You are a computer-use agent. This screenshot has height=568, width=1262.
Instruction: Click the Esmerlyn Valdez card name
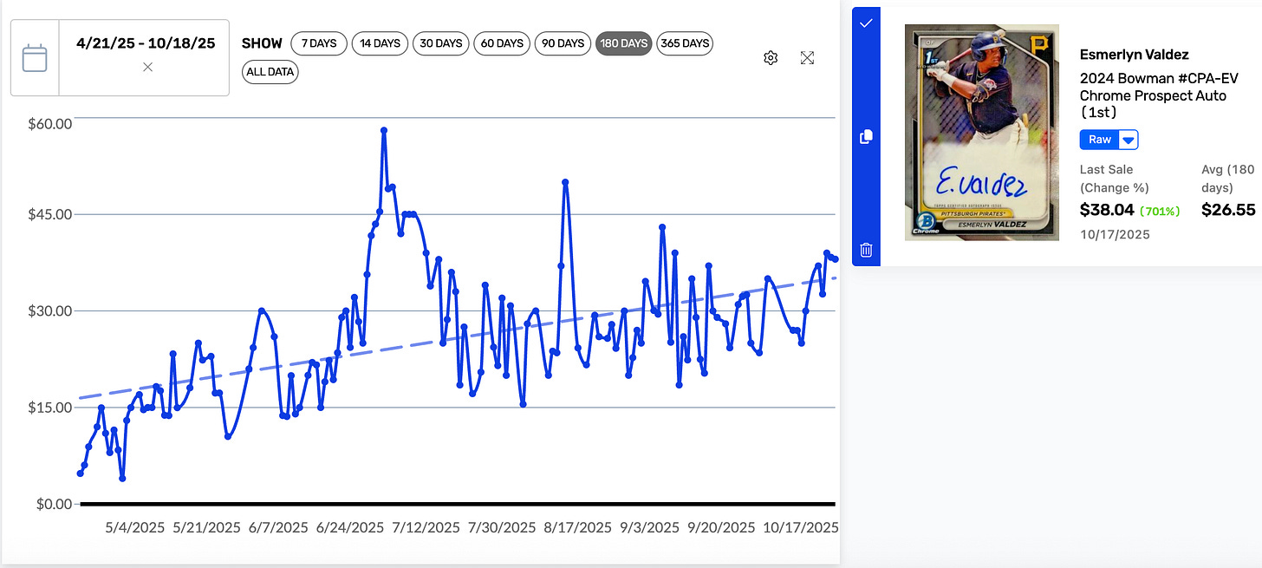(1135, 55)
